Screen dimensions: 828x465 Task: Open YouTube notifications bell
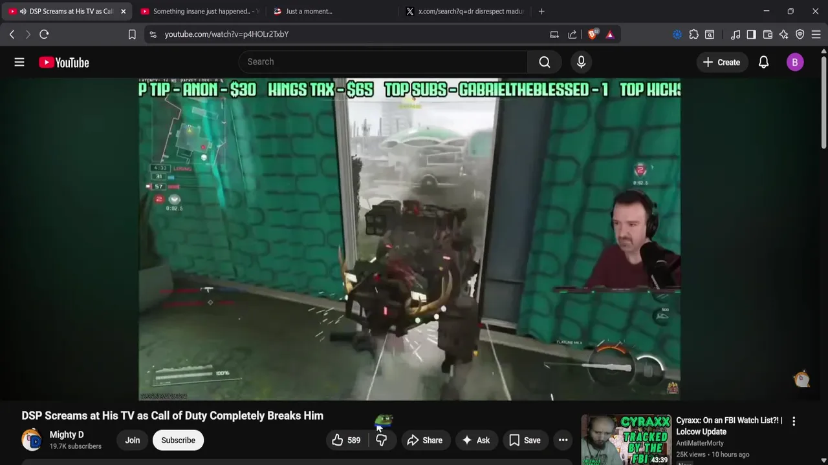763,62
